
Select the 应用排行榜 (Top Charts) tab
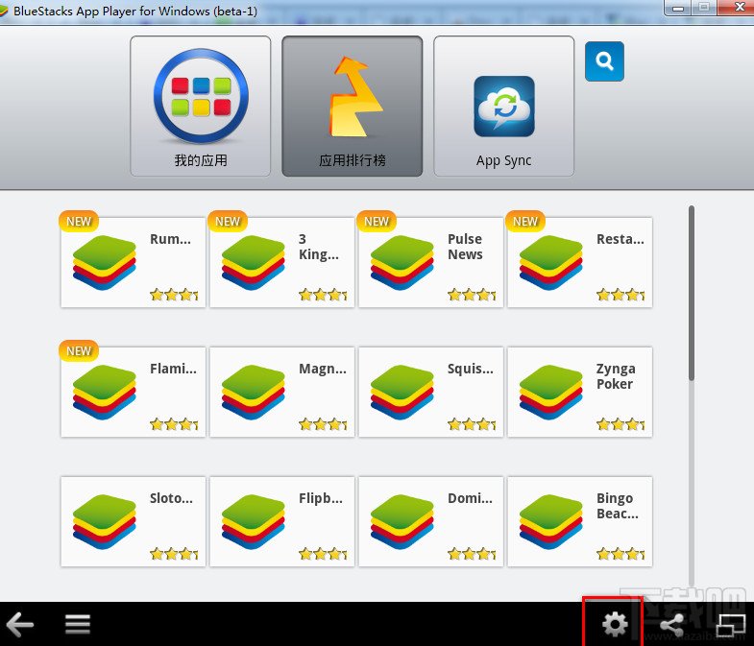tap(352, 107)
